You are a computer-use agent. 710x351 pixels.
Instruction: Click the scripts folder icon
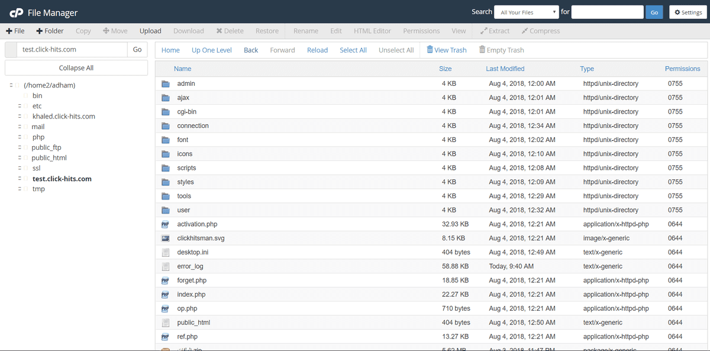click(x=166, y=168)
